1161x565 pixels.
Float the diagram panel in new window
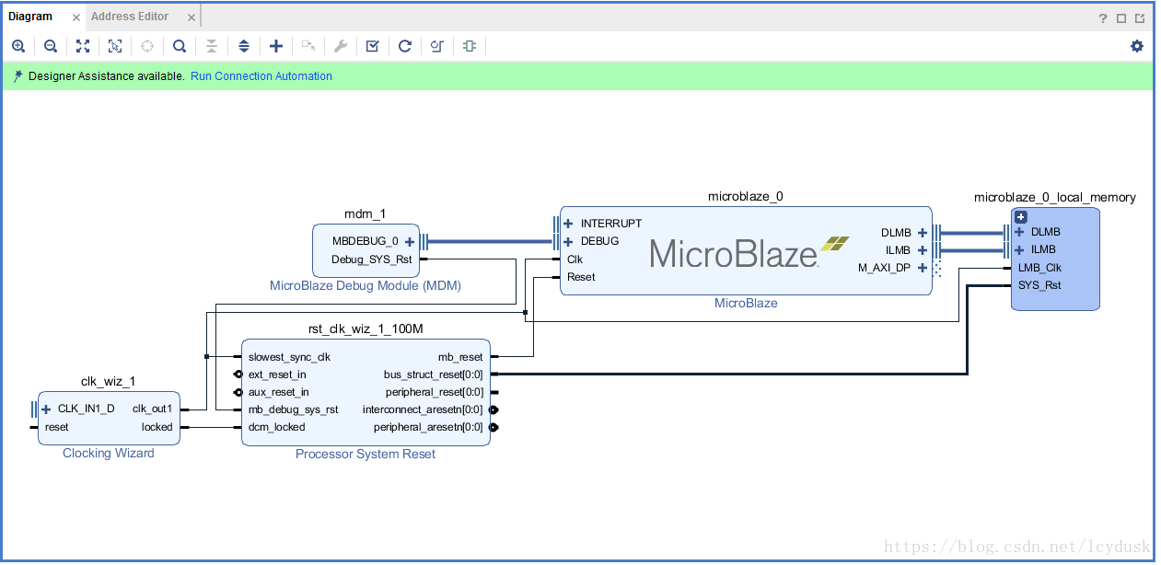pyautogui.click(x=1140, y=17)
